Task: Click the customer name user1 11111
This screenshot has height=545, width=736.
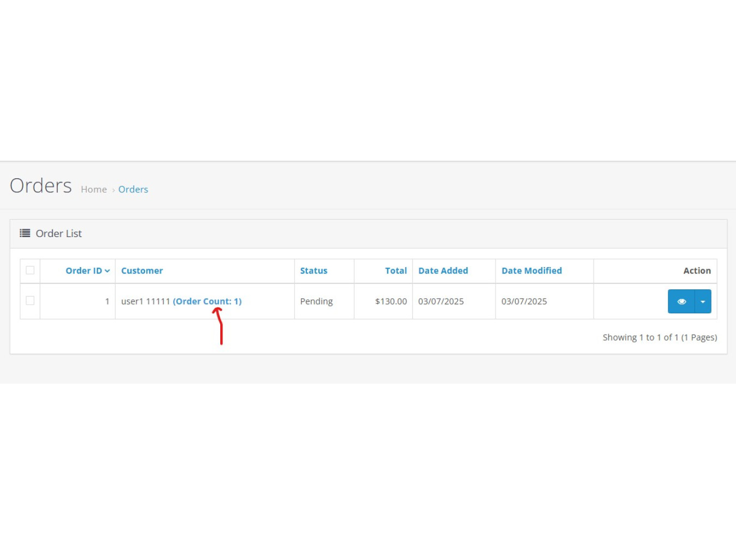Action: [x=145, y=301]
